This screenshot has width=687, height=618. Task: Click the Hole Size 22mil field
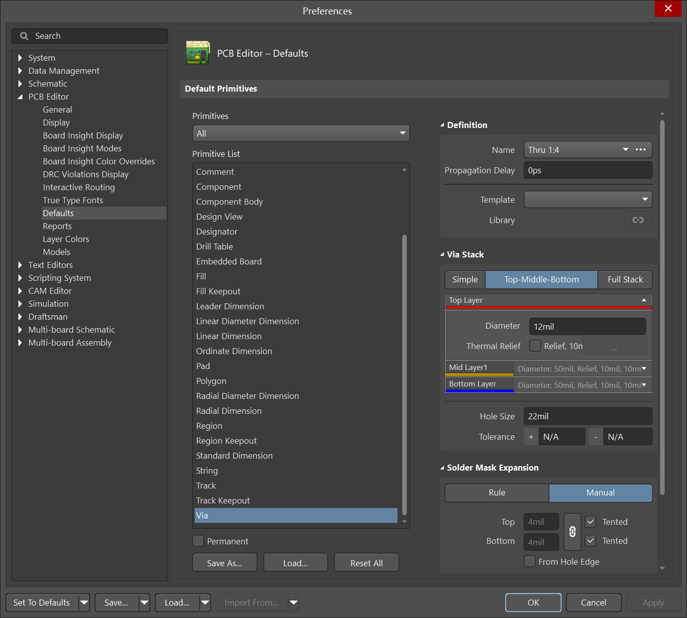[x=588, y=416]
